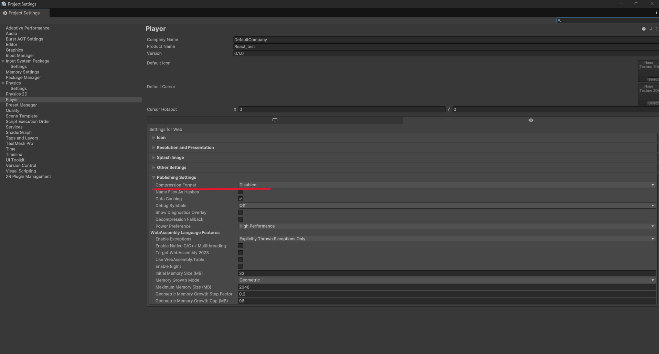Click the None Texture 2D thumbnail
The image size is (659, 354).
coord(648,67)
